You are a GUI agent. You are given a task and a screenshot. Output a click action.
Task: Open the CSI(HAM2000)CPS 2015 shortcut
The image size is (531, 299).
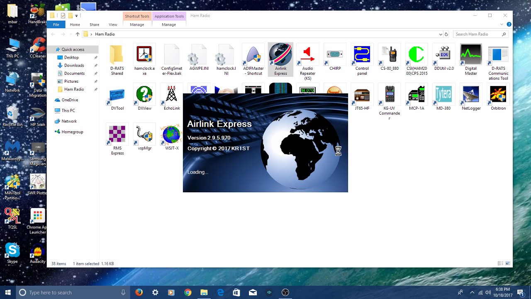[417, 60]
